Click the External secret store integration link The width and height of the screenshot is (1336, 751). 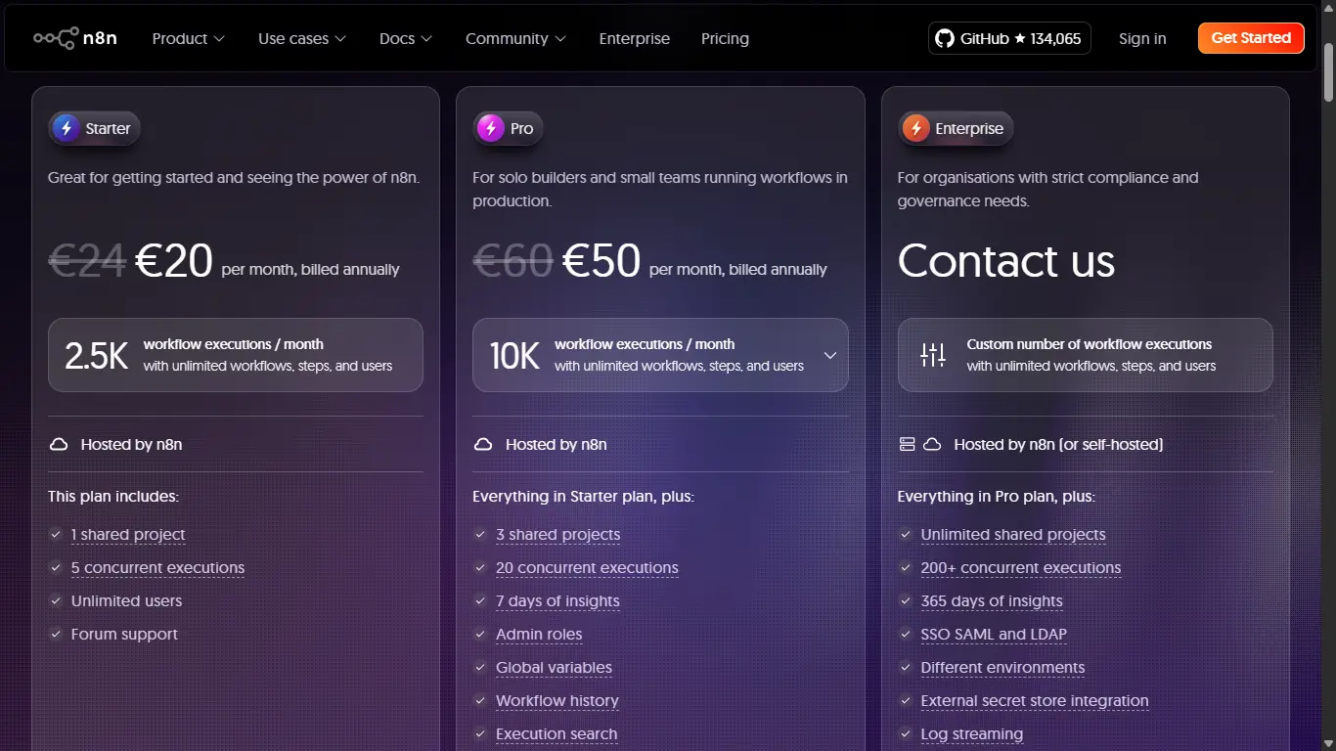[1035, 701]
